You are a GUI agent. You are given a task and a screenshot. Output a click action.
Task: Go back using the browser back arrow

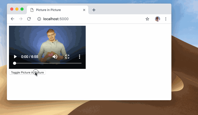[13, 19]
